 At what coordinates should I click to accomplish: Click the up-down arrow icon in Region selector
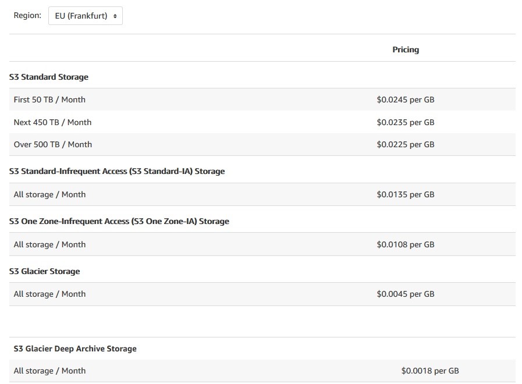(x=115, y=16)
